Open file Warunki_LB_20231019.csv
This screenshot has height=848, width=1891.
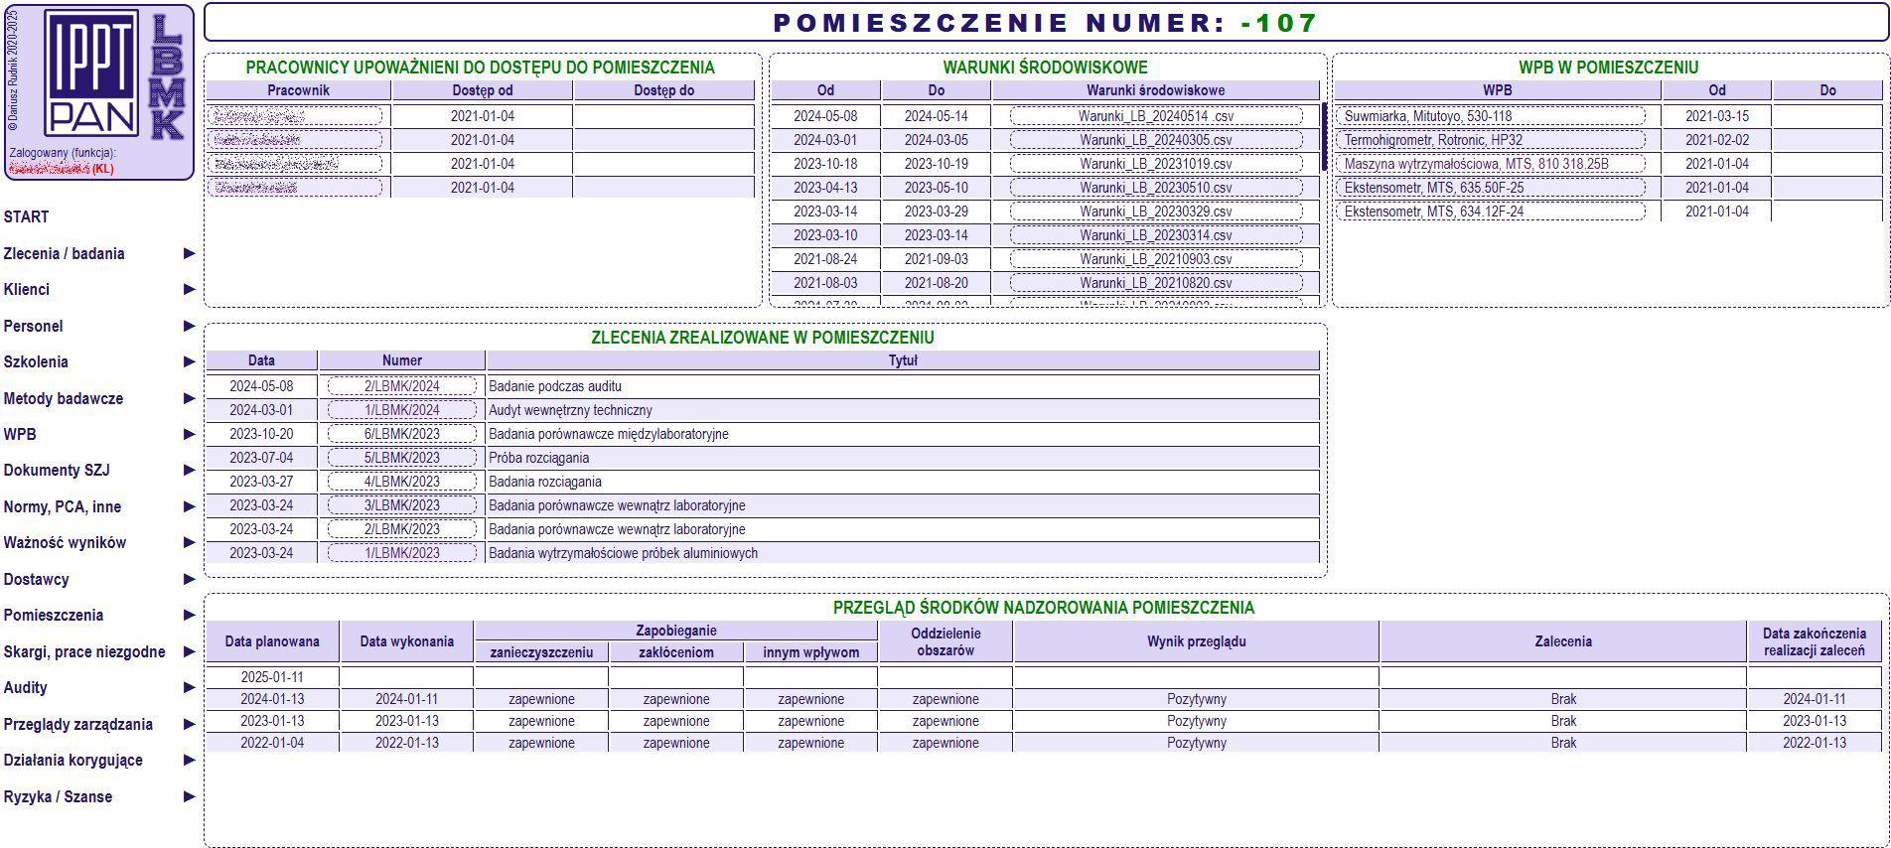tap(1156, 164)
